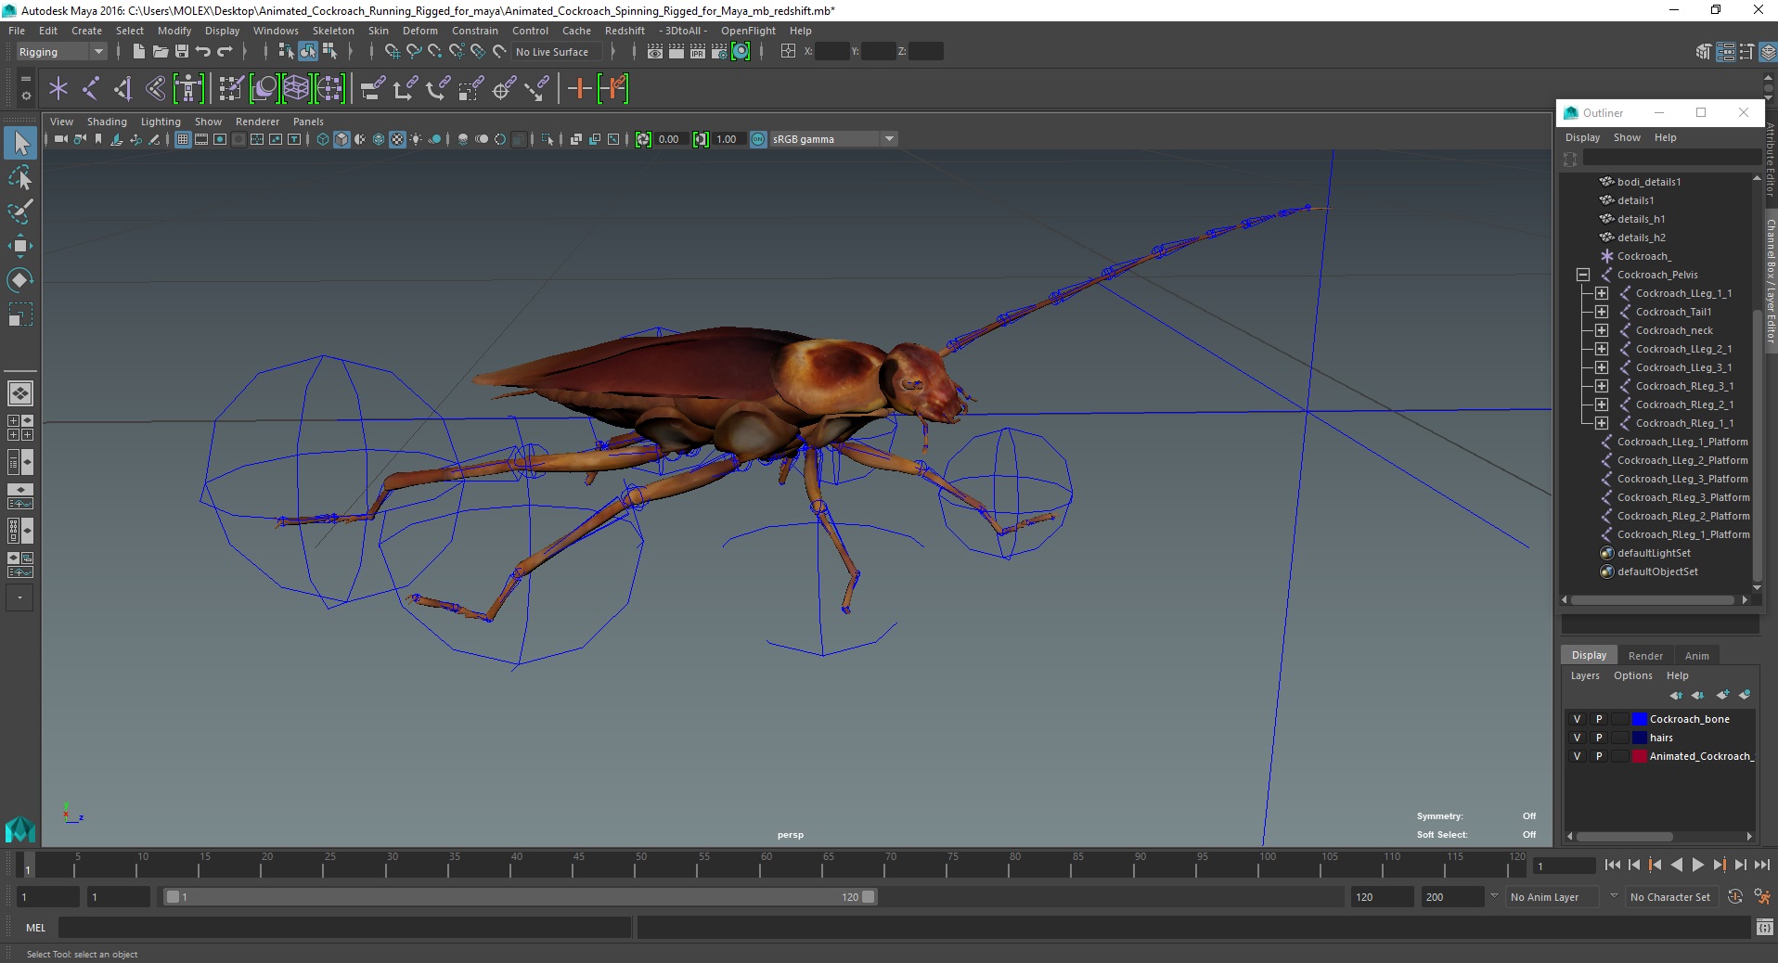This screenshot has width=1778, height=963.
Task: Click the Create Locator shelf icon
Action: [x=58, y=89]
